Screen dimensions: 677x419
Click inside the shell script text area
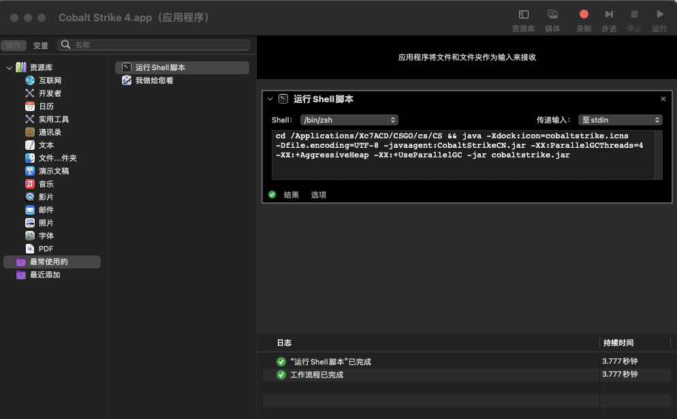point(463,155)
